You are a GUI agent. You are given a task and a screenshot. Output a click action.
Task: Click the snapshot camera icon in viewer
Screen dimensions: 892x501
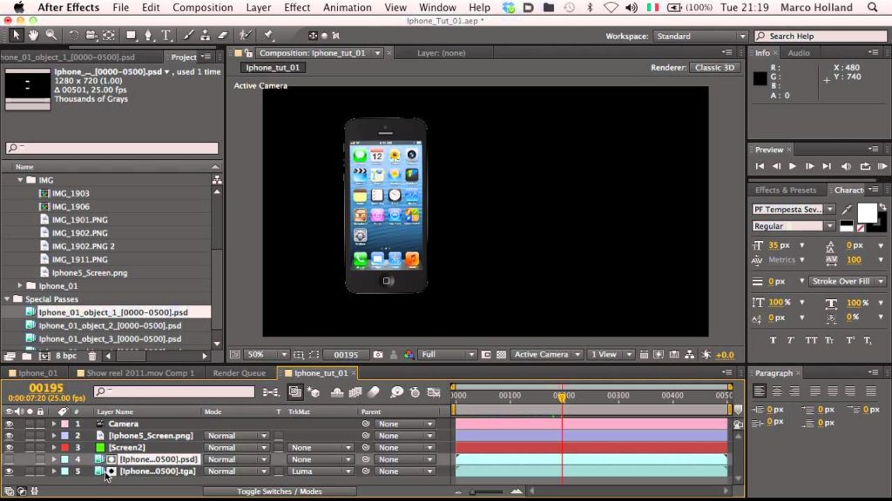click(377, 355)
